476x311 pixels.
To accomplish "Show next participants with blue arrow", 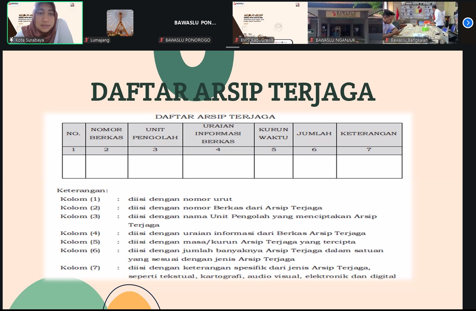I will pos(468,23).
